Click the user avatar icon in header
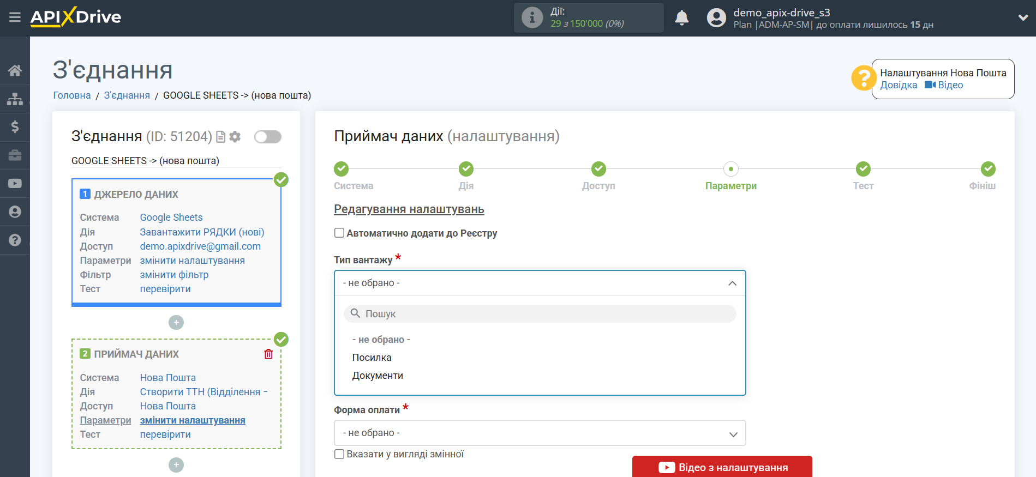 coord(716,18)
